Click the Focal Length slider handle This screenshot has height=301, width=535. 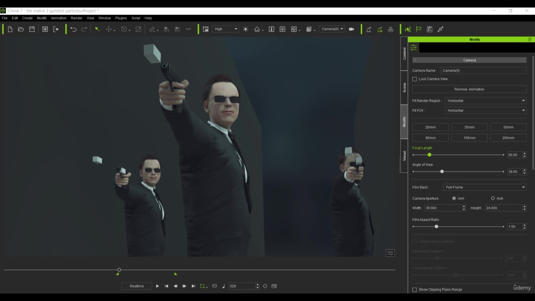click(429, 155)
